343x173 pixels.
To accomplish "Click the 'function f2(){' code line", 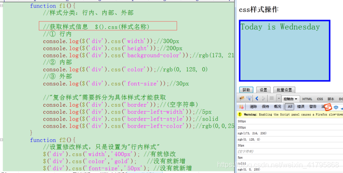I will click(x=53, y=140).
